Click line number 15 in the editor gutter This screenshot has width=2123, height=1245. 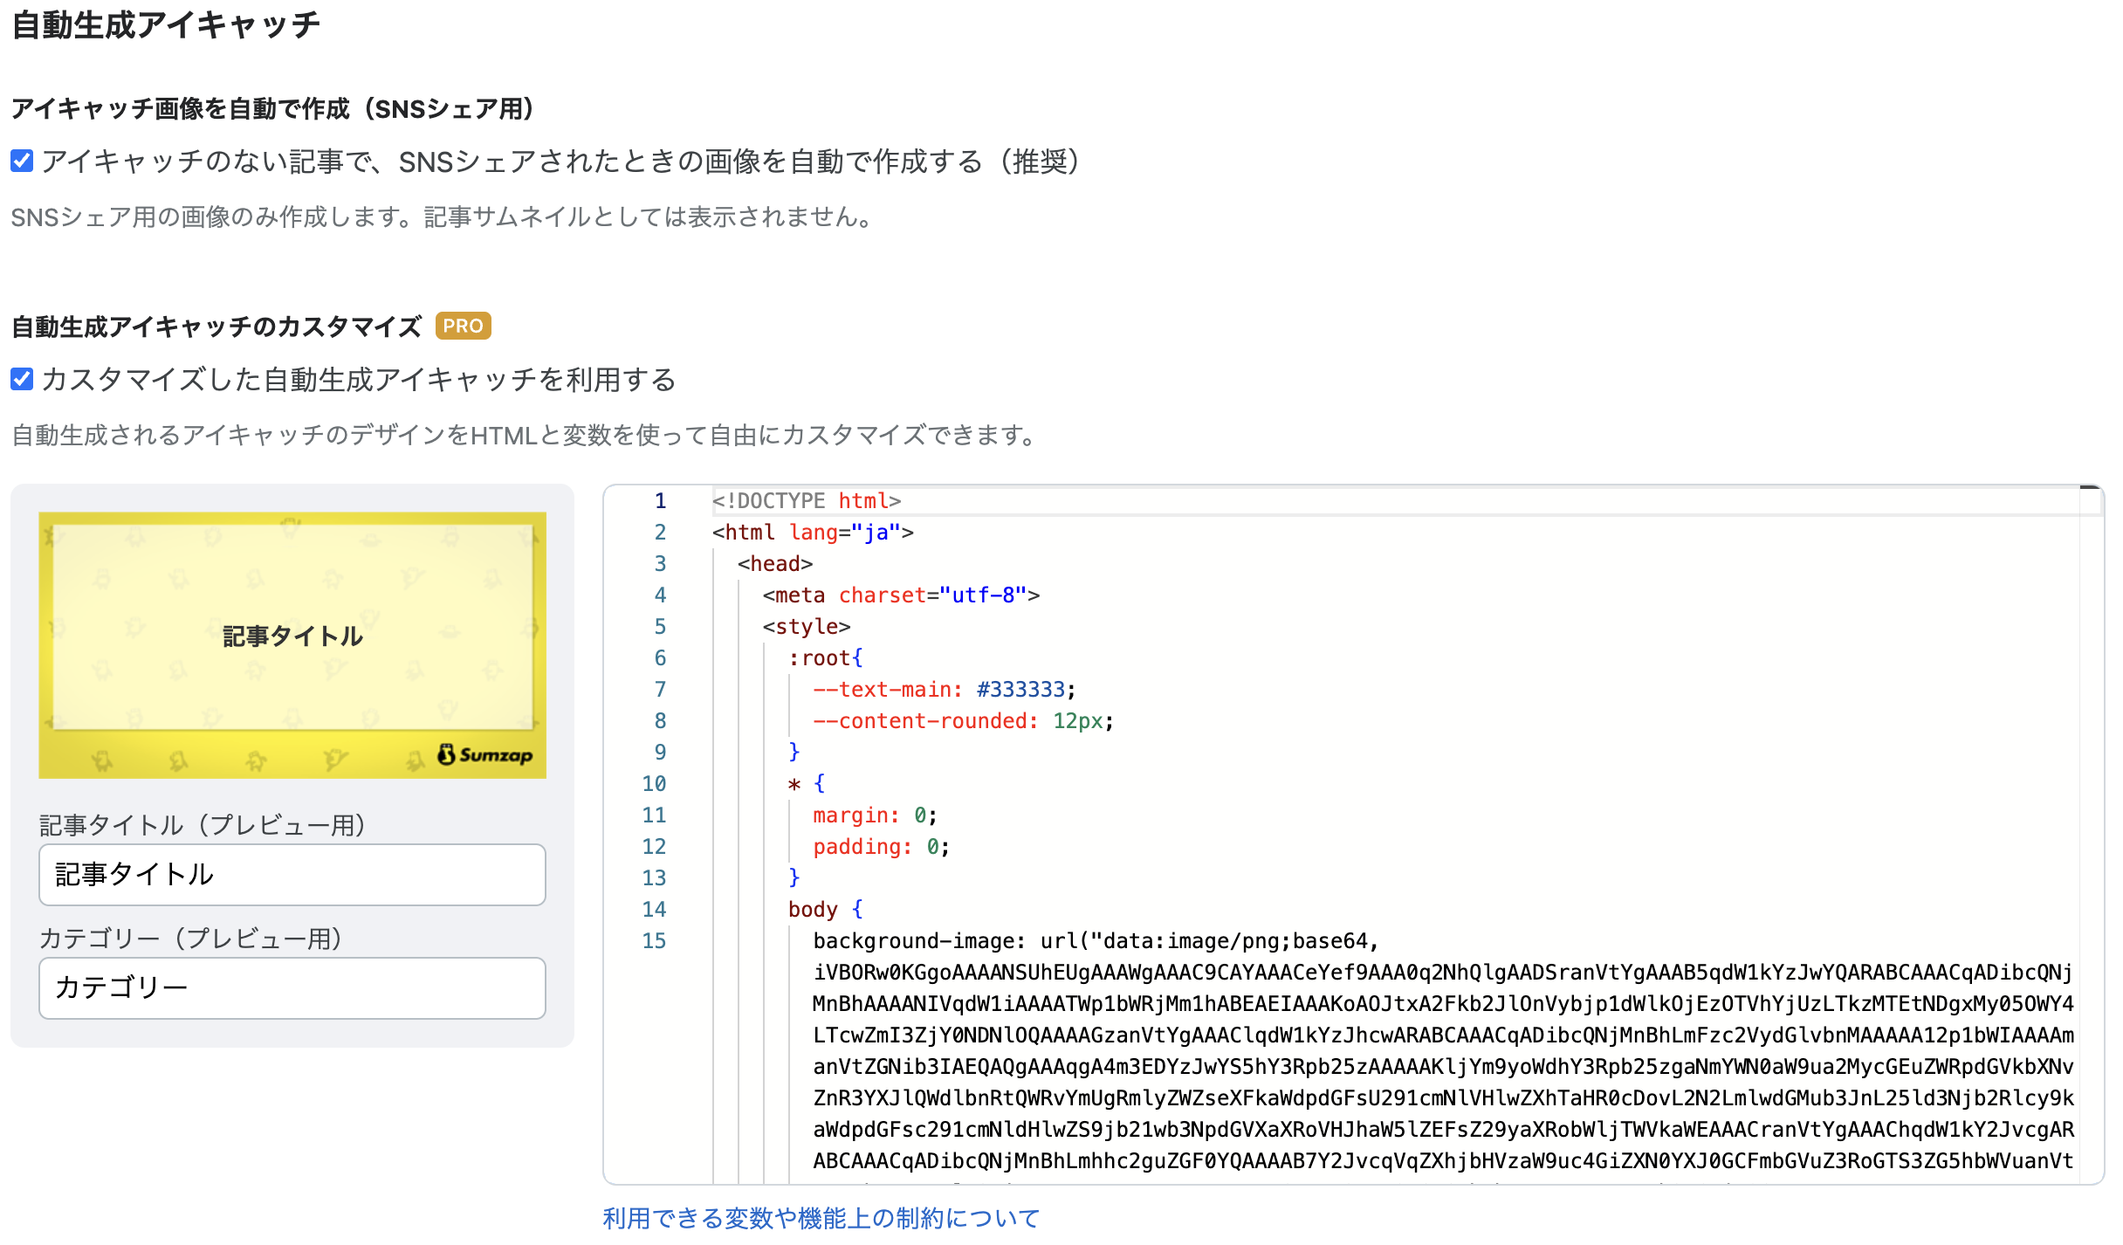coord(654,941)
